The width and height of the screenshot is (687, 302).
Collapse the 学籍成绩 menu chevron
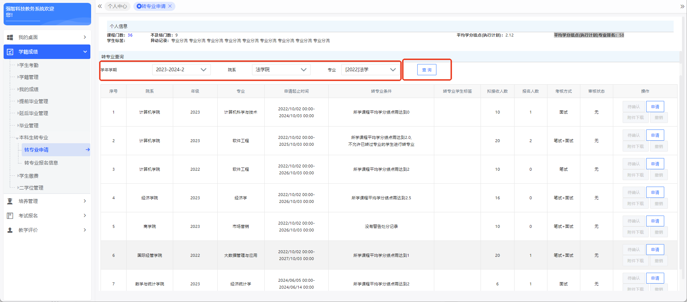tap(85, 52)
